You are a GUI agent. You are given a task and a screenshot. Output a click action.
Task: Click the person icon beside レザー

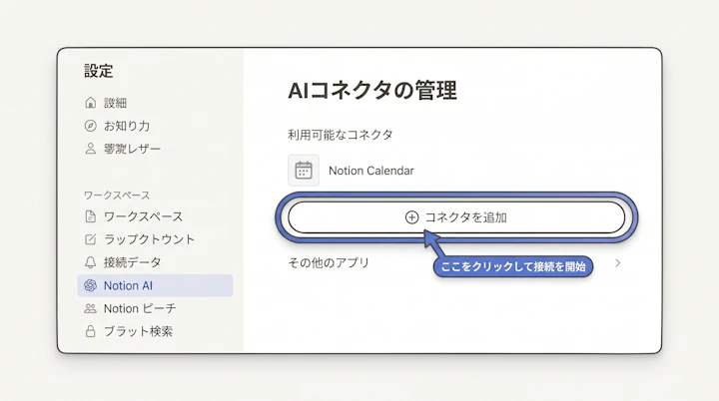click(x=91, y=149)
